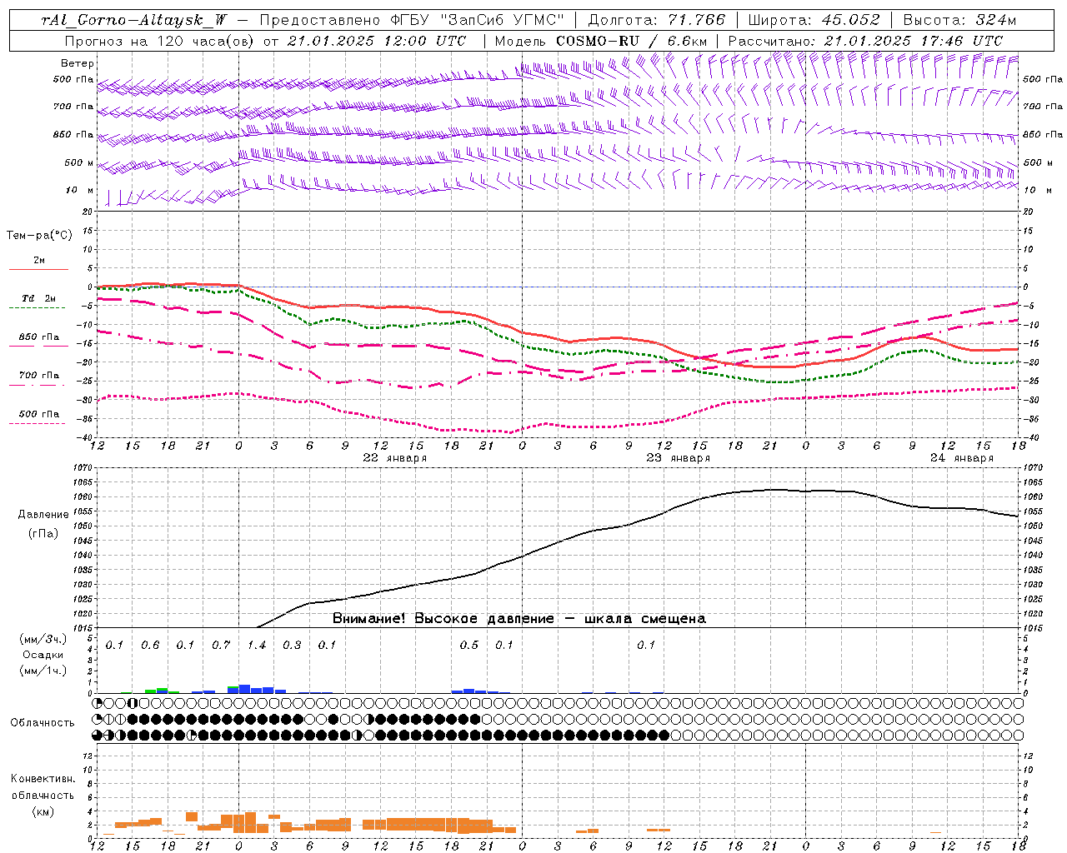The width and height of the screenshot is (1067, 853).
Task: Select the dotted 500 гПа temperature legend entry
Action: [x=38, y=416]
